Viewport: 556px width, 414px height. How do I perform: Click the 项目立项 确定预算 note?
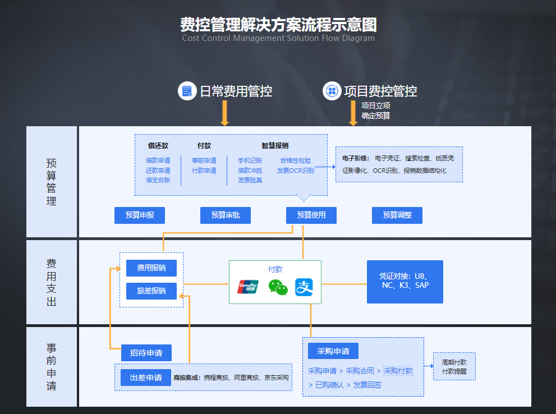(376, 111)
